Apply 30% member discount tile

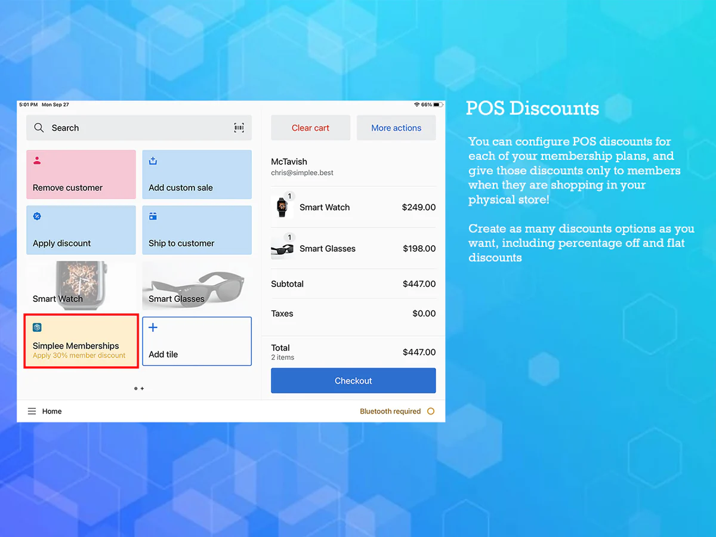point(81,342)
